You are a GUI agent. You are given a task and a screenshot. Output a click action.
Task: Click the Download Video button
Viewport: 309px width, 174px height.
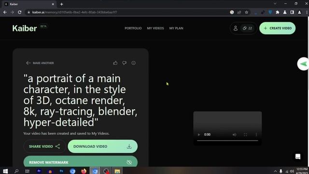103,146
